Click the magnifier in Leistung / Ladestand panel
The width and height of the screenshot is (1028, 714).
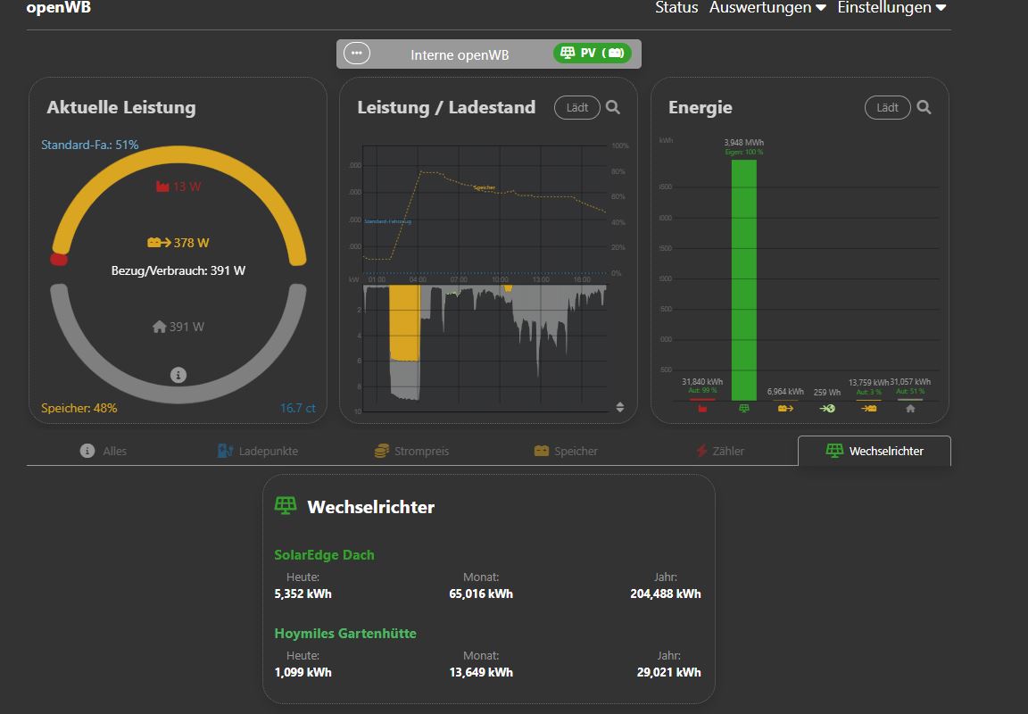point(613,107)
